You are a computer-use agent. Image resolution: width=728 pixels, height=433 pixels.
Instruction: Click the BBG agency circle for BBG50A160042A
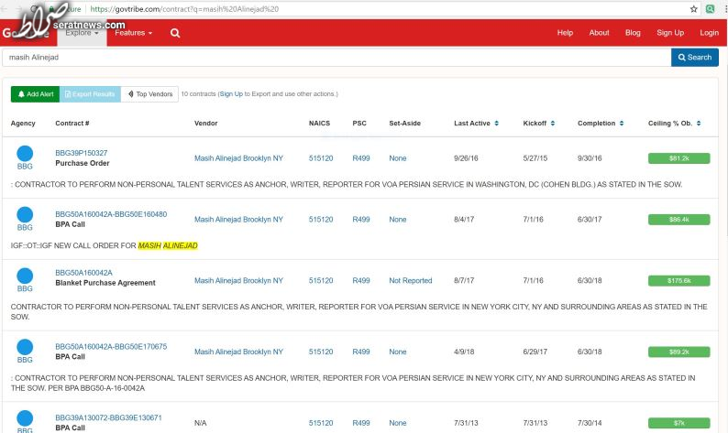click(25, 276)
